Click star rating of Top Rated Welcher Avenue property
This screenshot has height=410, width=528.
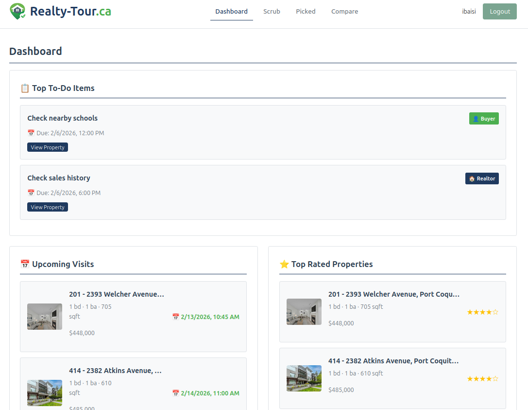coord(482,312)
